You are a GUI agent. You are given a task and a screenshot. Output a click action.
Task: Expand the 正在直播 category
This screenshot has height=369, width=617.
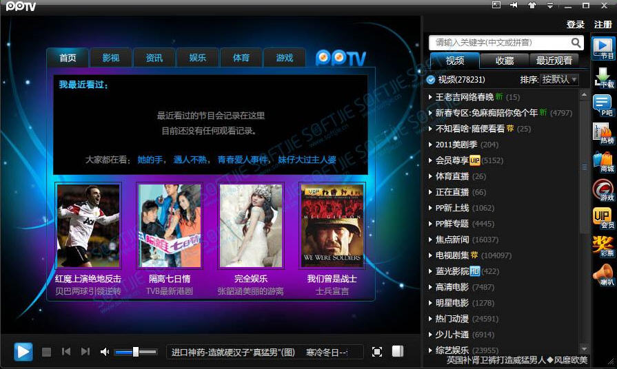(429, 192)
